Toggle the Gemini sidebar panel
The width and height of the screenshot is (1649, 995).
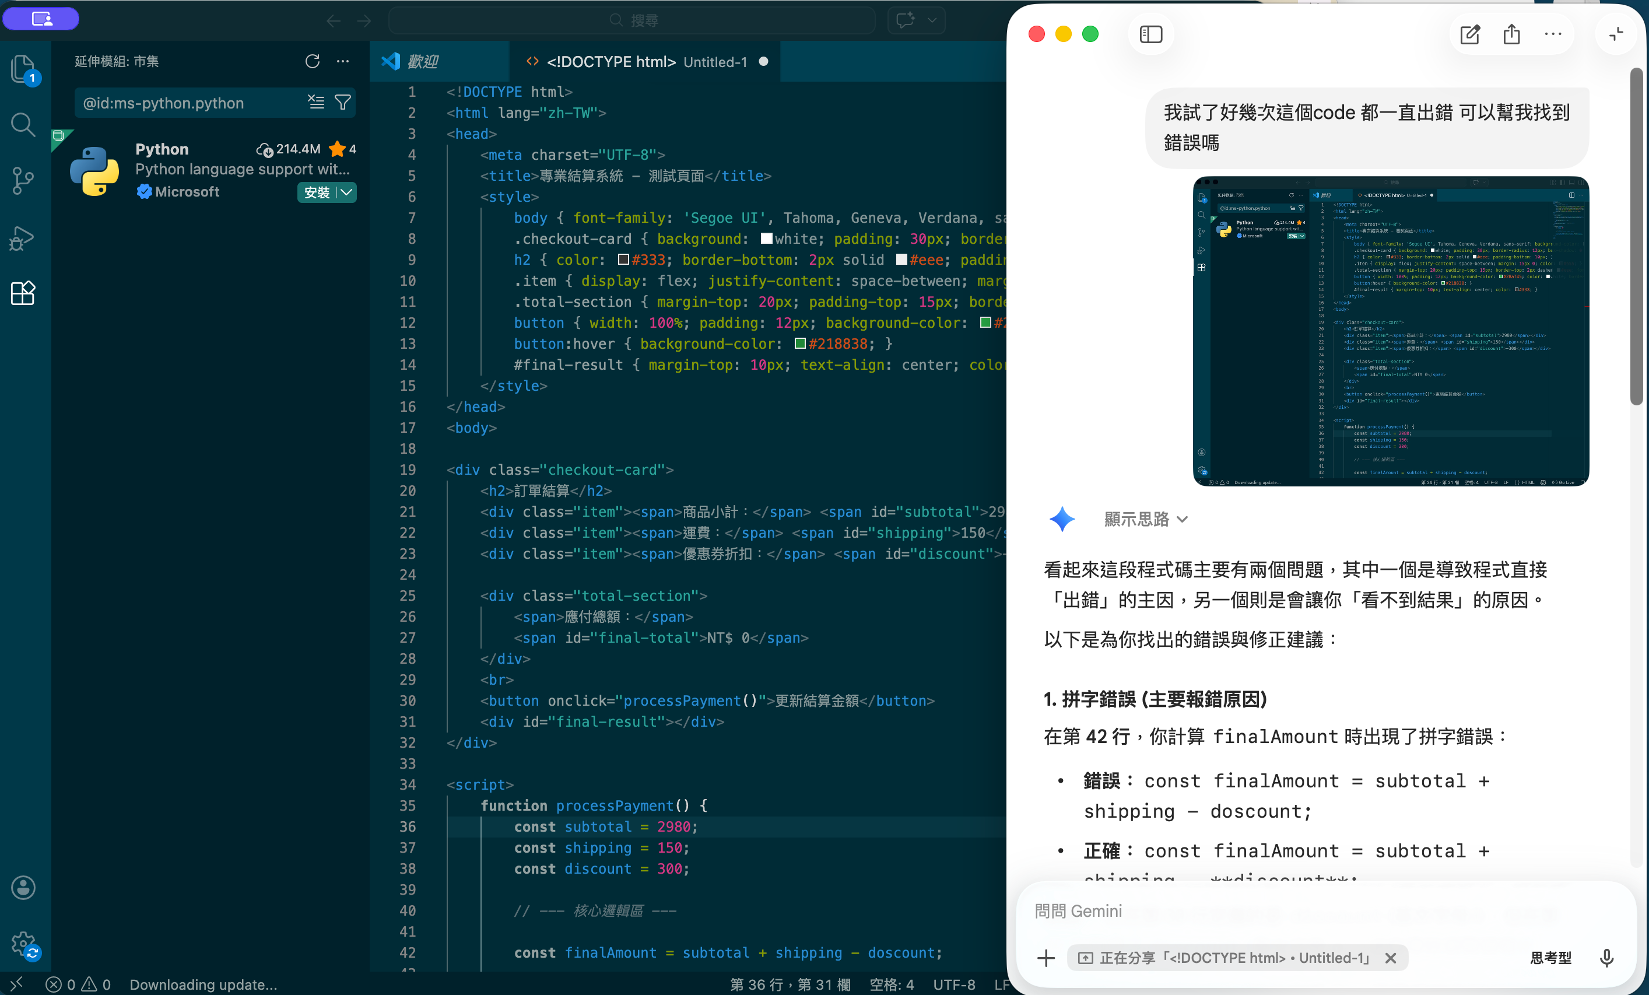[x=1151, y=34]
